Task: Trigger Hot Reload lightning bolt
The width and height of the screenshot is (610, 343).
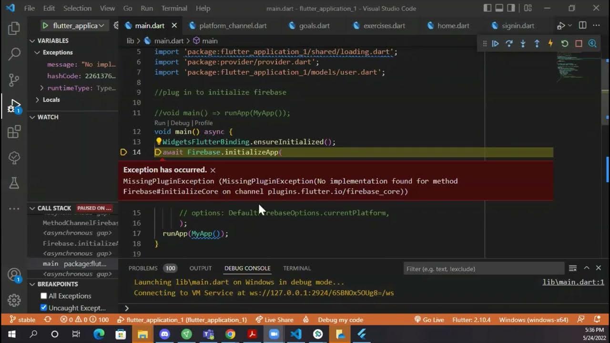Action: click(550, 43)
